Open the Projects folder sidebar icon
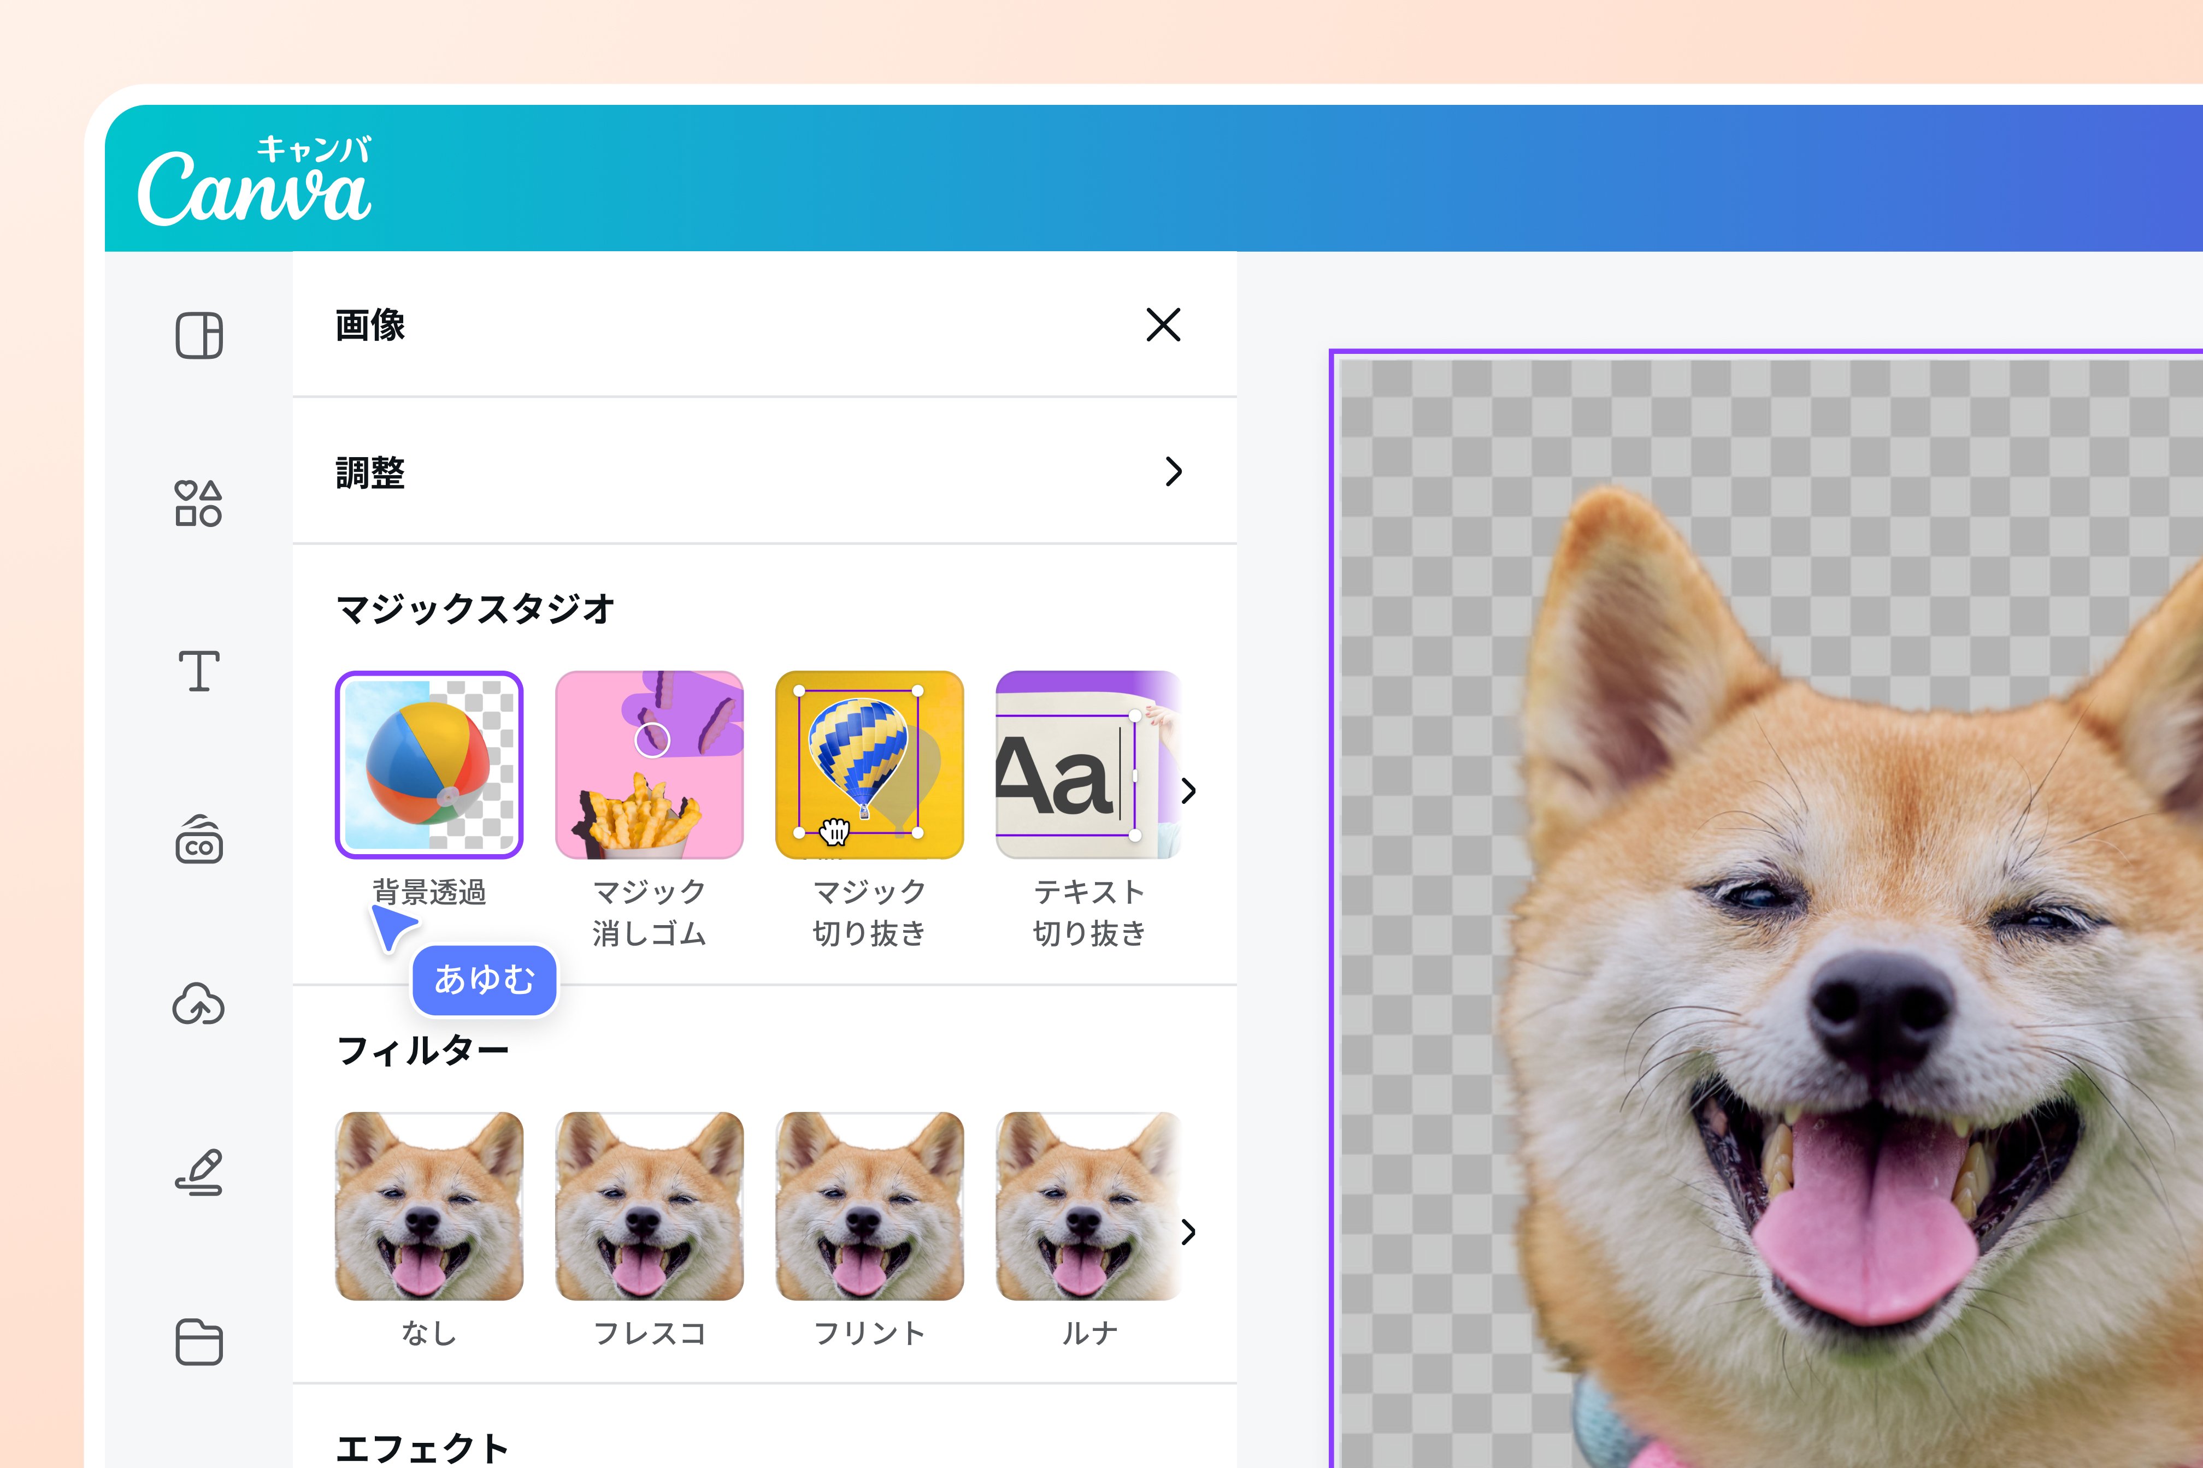 tap(198, 1342)
